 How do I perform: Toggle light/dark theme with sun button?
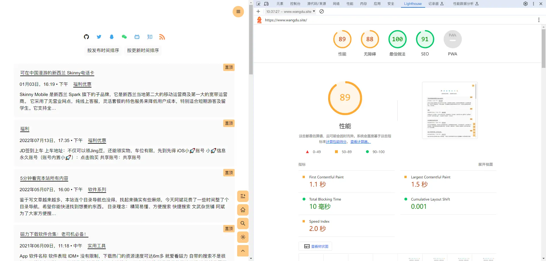pos(243,237)
